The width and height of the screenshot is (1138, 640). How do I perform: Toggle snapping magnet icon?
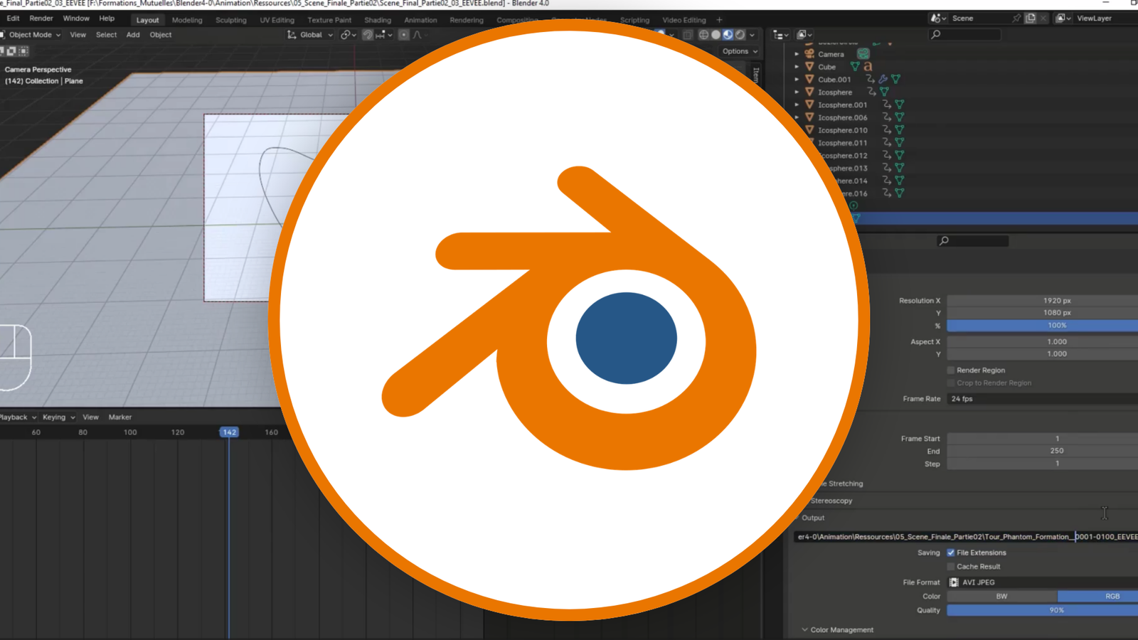pos(367,34)
